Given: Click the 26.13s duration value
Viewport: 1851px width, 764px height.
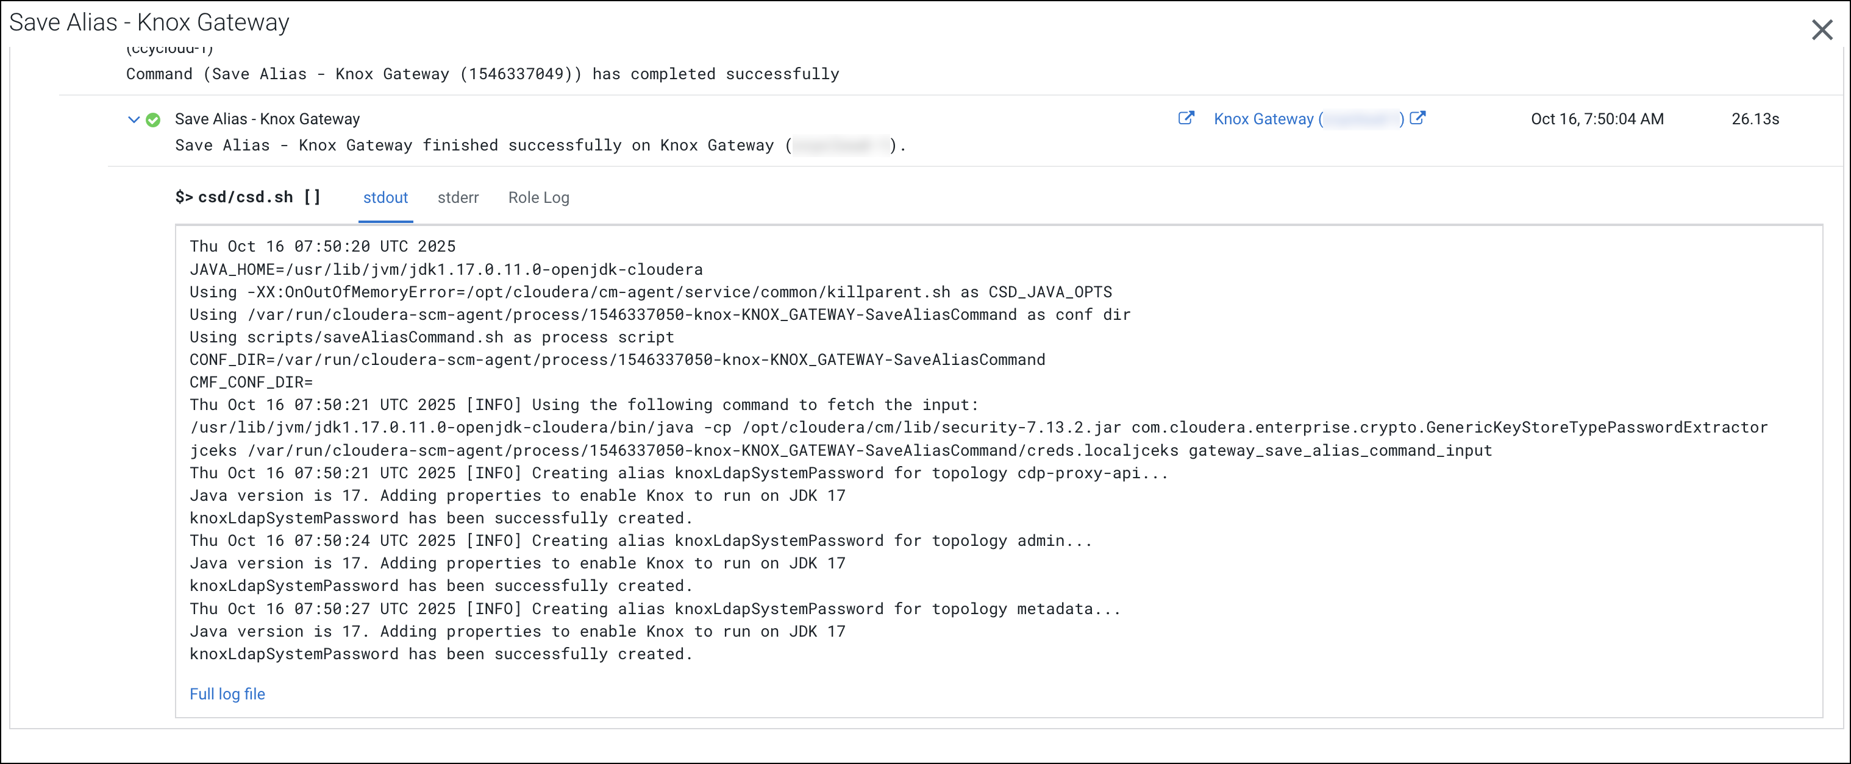Looking at the screenshot, I should point(1755,119).
